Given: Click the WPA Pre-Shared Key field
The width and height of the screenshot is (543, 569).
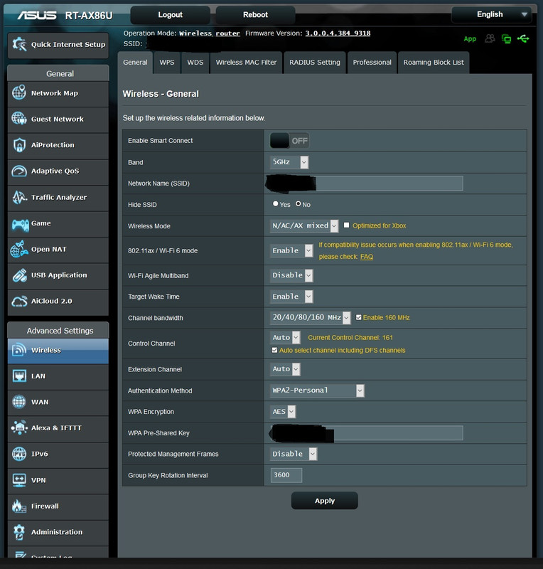Looking at the screenshot, I should tap(366, 433).
